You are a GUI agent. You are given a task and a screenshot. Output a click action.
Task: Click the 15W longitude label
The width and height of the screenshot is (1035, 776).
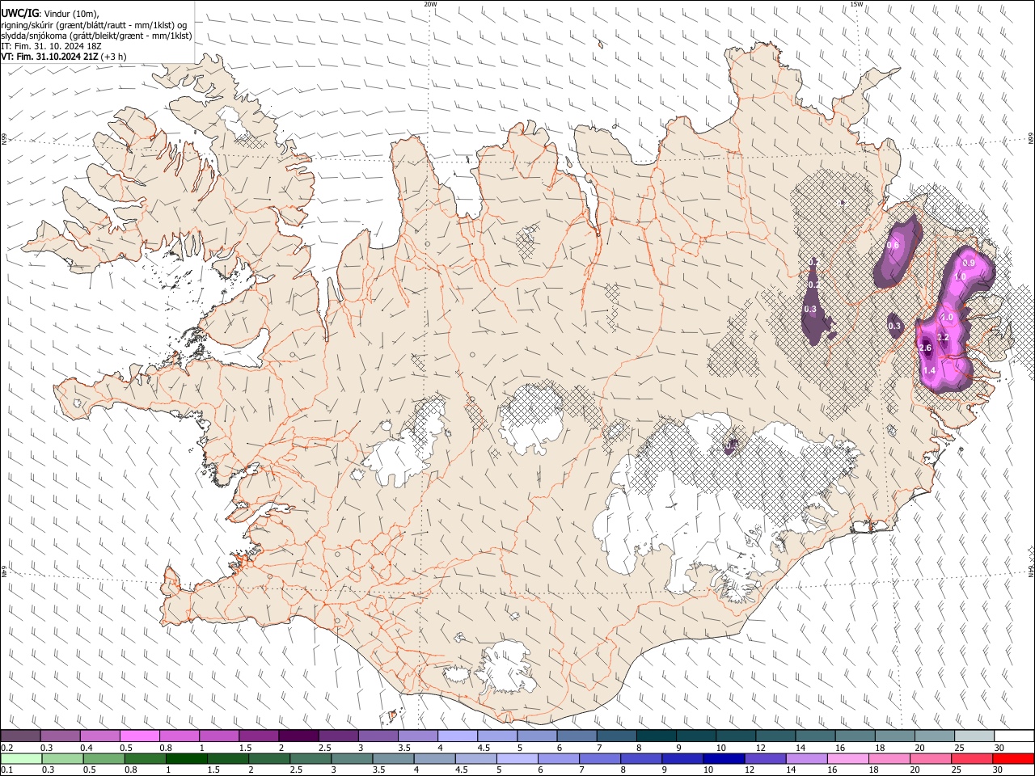click(856, 4)
